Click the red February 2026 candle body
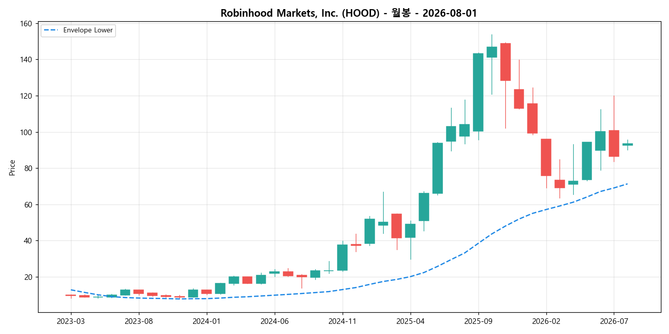The height and width of the screenshot is (334, 669). (546, 157)
